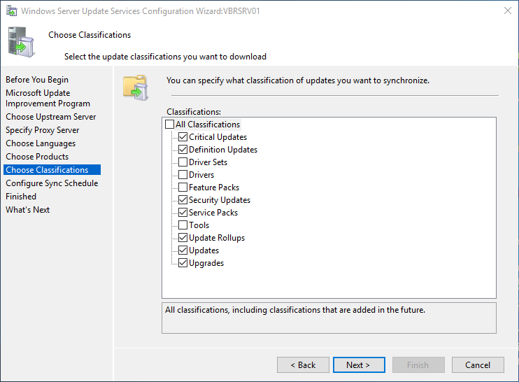Check the Tools classification checkbox
This screenshot has width=519, height=382.
pyautogui.click(x=183, y=225)
